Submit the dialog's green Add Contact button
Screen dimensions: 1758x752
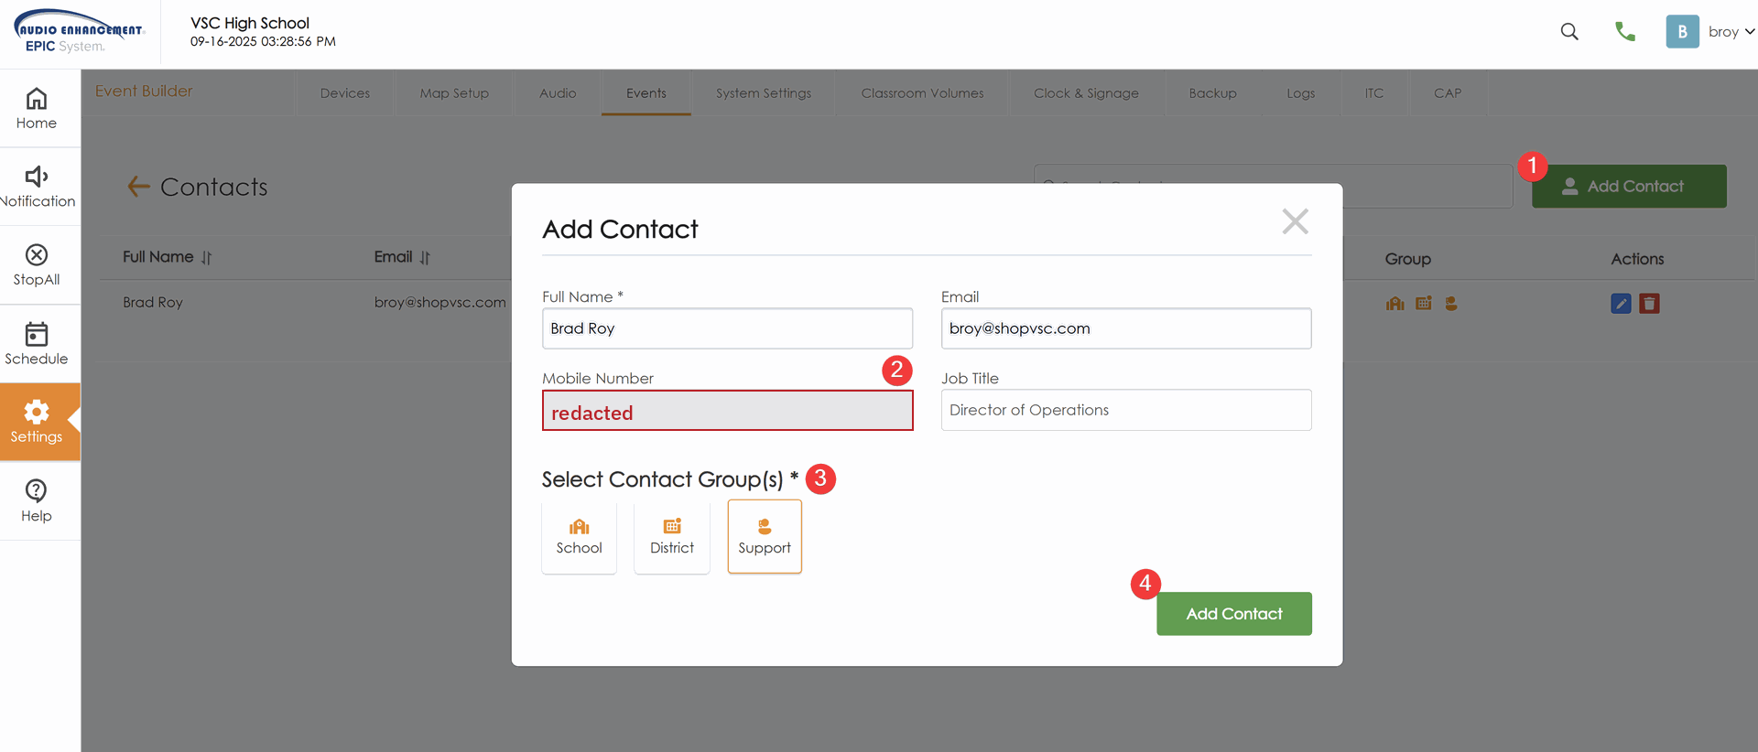(x=1234, y=614)
